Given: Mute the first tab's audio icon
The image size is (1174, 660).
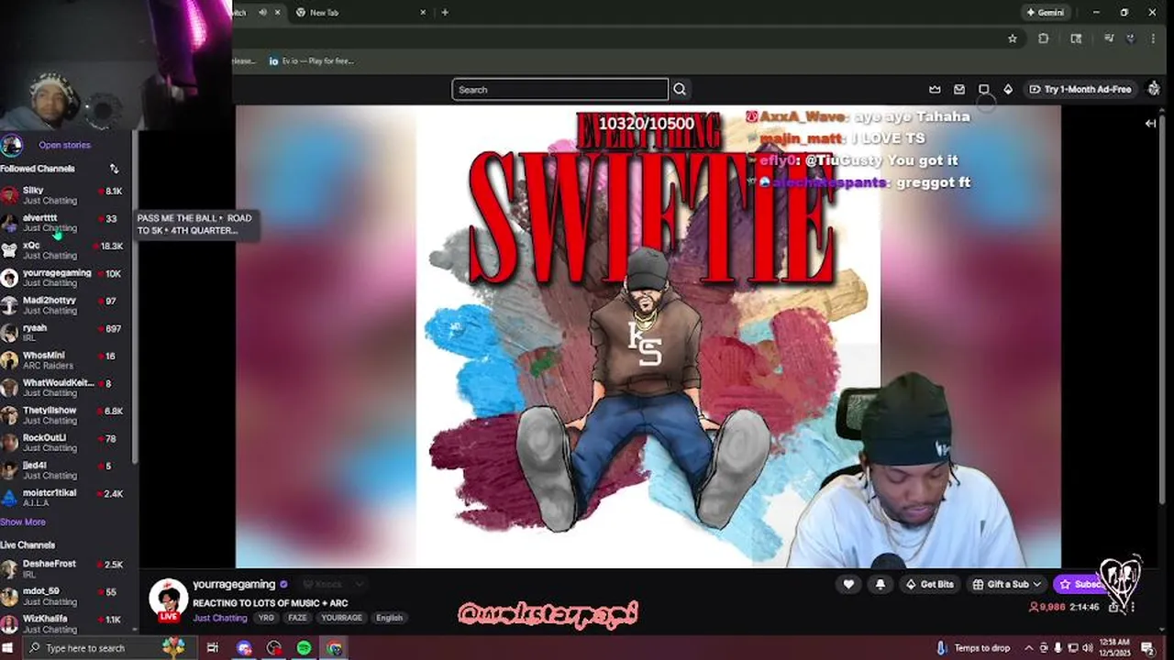Looking at the screenshot, I should (x=262, y=12).
